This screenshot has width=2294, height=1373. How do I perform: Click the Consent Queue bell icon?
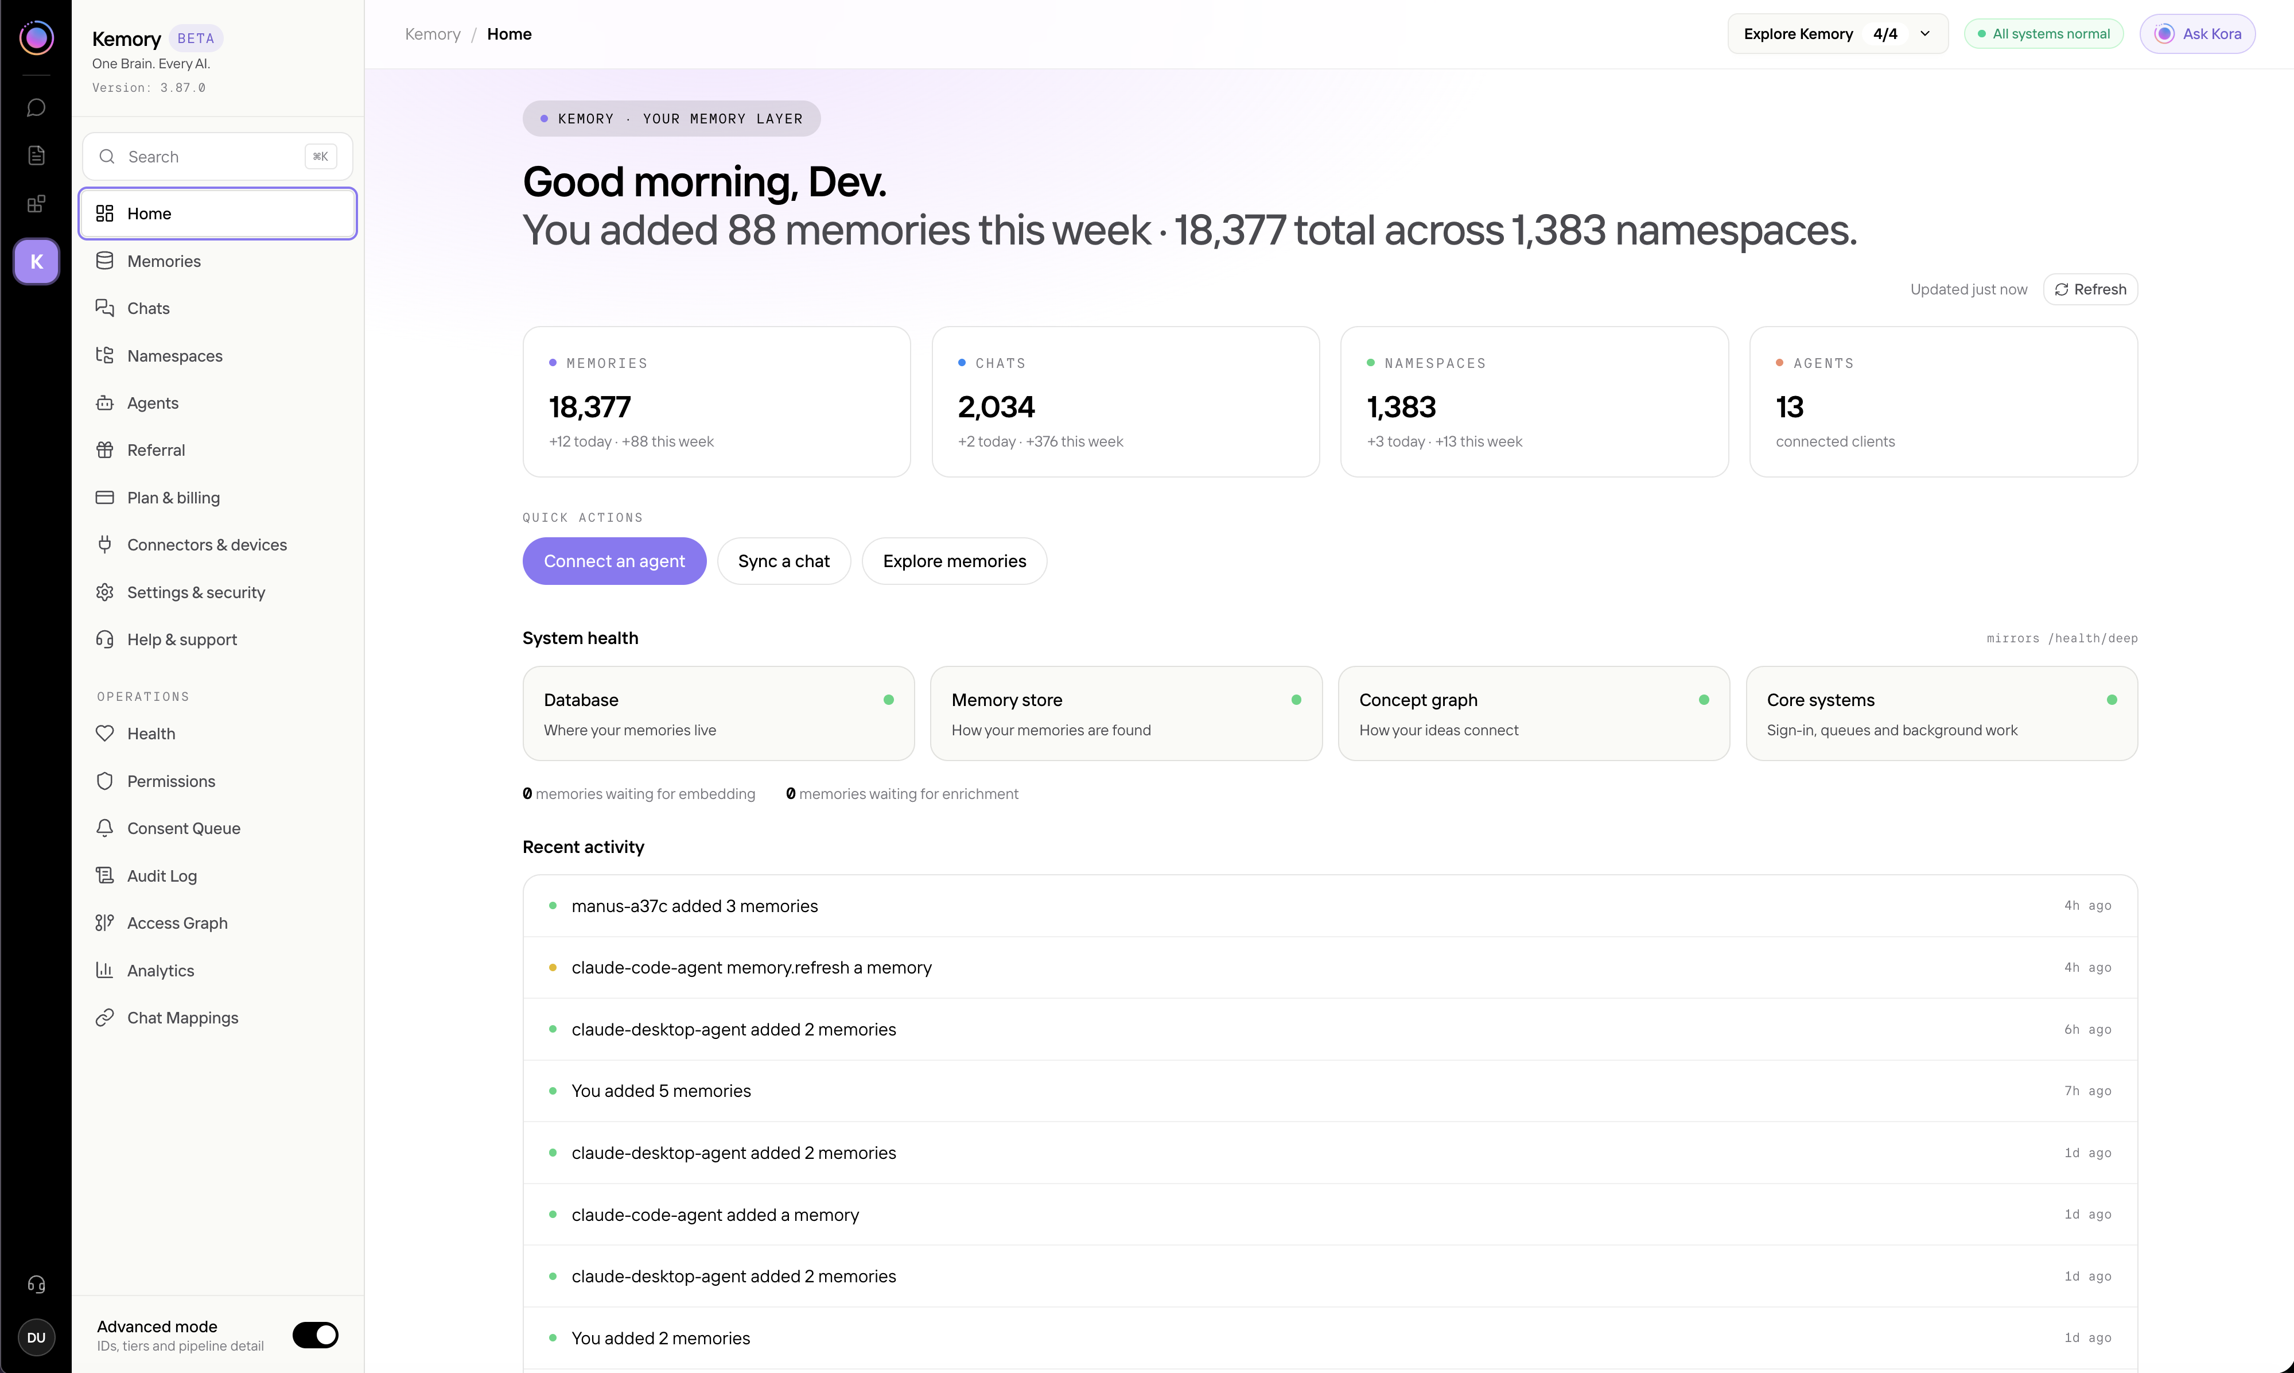pyautogui.click(x=106, y=828)
